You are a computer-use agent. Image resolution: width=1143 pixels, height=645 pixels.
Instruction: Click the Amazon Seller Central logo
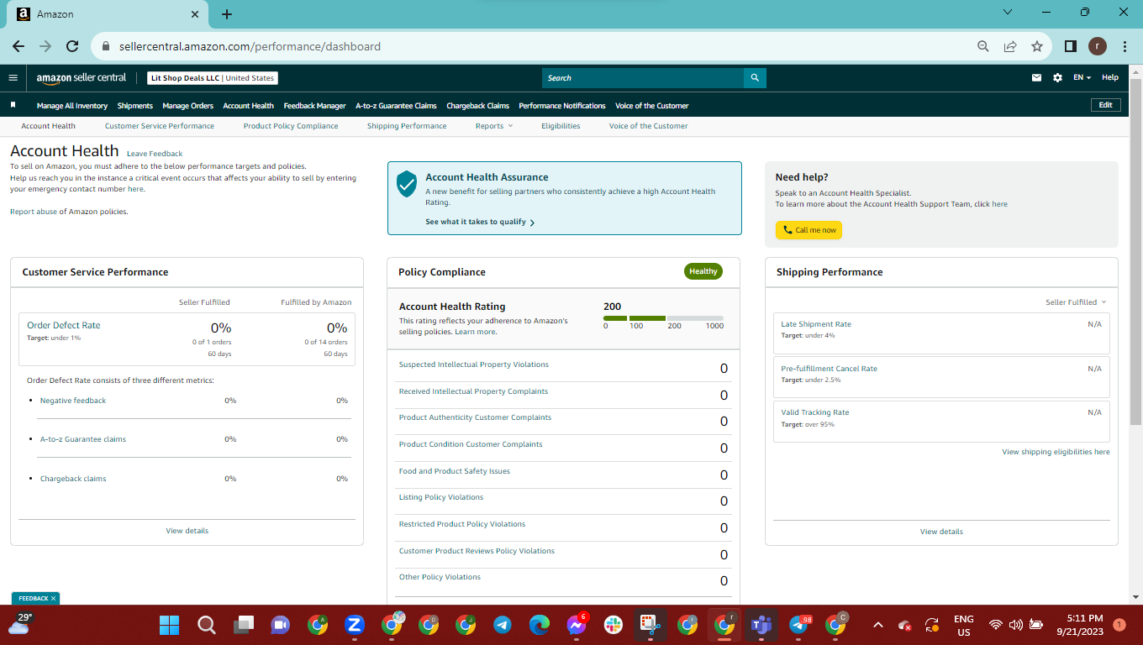click(82, 78)
